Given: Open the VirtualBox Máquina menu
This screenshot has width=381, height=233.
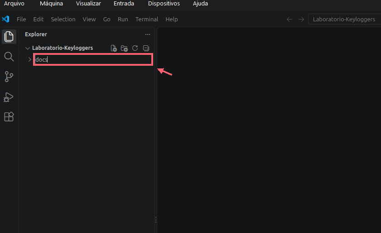Looking at the screenshot, I should (52, 4).
